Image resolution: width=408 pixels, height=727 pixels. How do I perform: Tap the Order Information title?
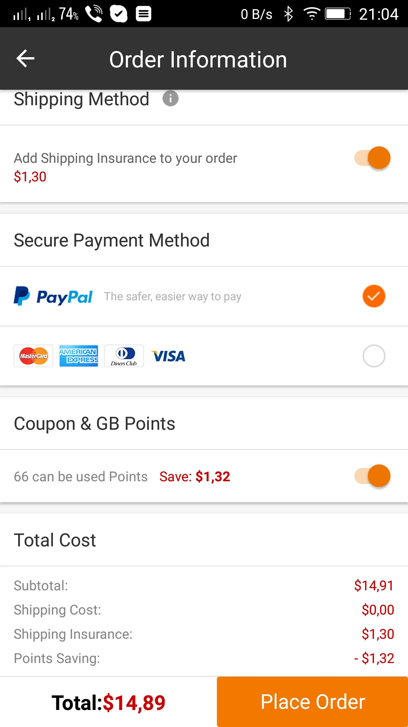pyautogui.click(x=198, y=59)
